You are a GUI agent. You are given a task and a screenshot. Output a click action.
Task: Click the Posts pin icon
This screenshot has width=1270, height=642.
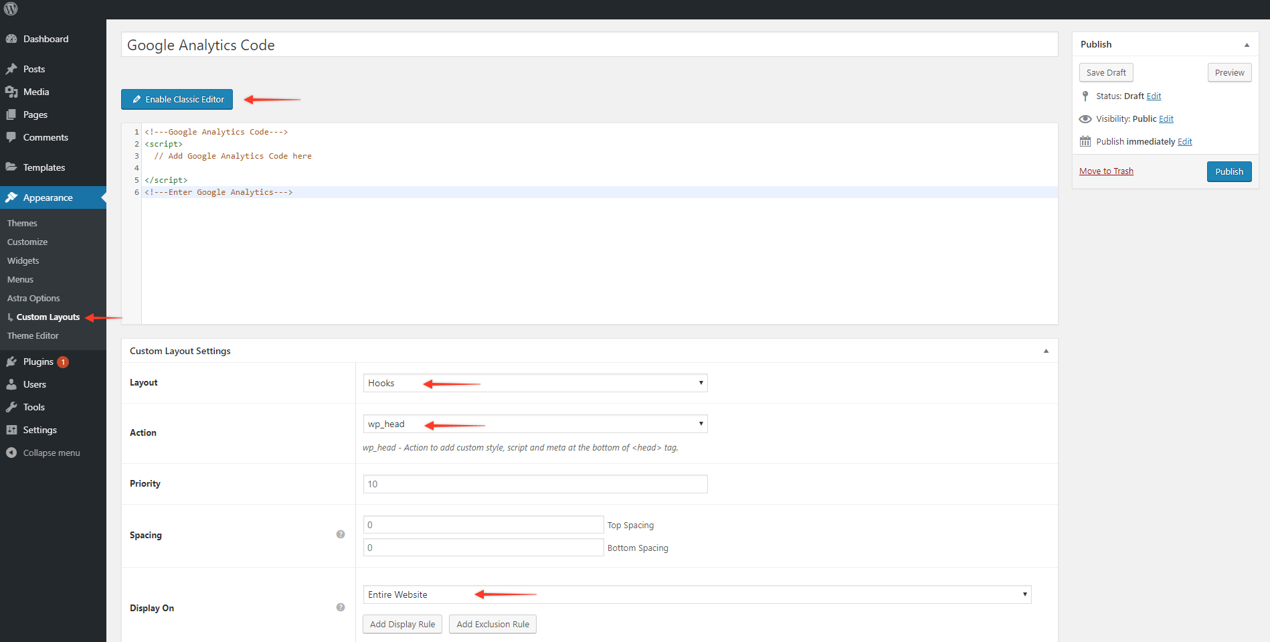click(x=11, y=69)
